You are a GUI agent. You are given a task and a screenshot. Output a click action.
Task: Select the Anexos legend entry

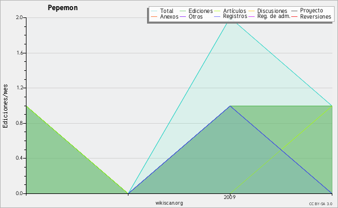(x=169, y=16)
